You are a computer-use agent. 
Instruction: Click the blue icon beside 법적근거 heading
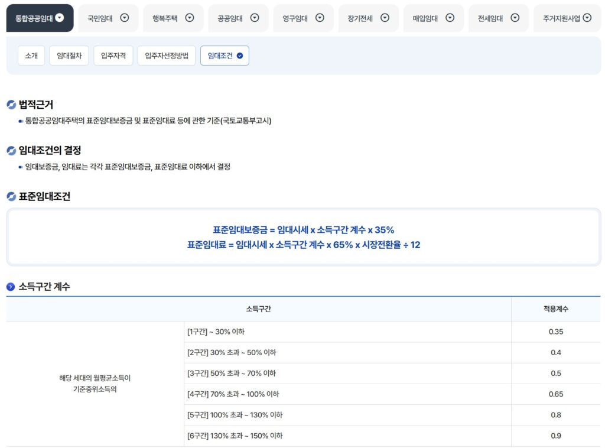[10, 105]
